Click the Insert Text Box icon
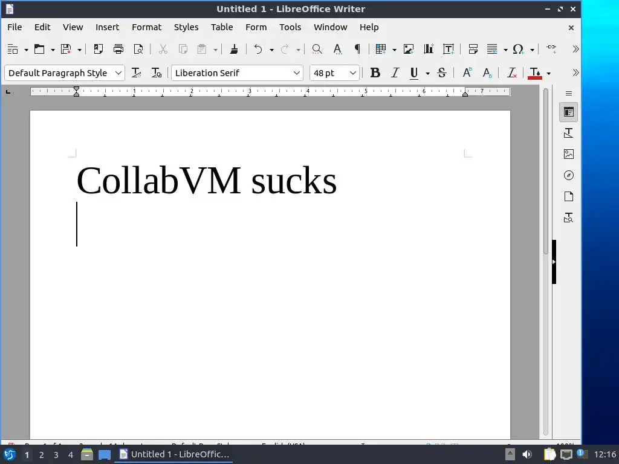 449,49
